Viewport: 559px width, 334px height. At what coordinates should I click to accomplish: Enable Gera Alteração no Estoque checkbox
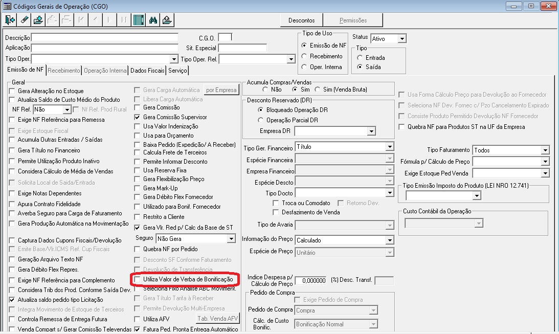(x=12, y=91)
